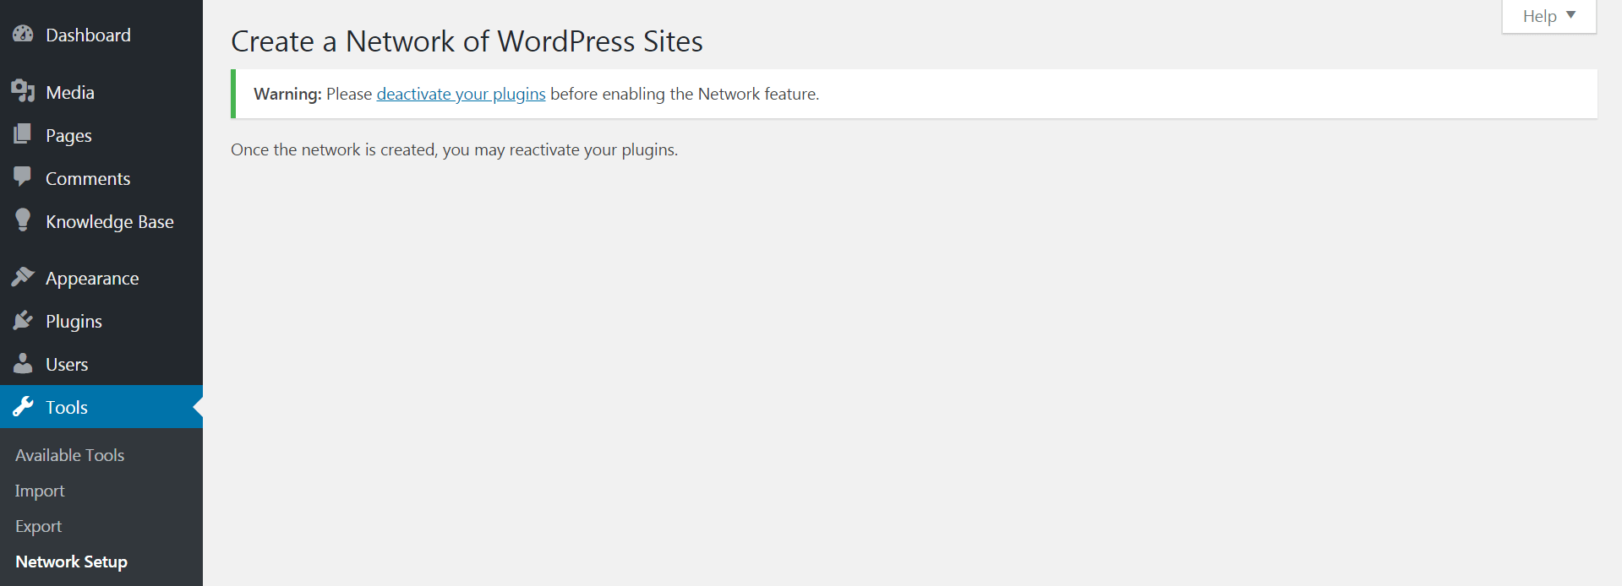This screenshot has height=586, width=1622.
Task: Click the Tools wrench icon
Action: pyautogui.click(x=23, y=407)
